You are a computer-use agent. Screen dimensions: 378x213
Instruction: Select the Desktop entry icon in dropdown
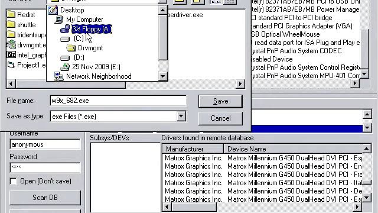[53, 10]
